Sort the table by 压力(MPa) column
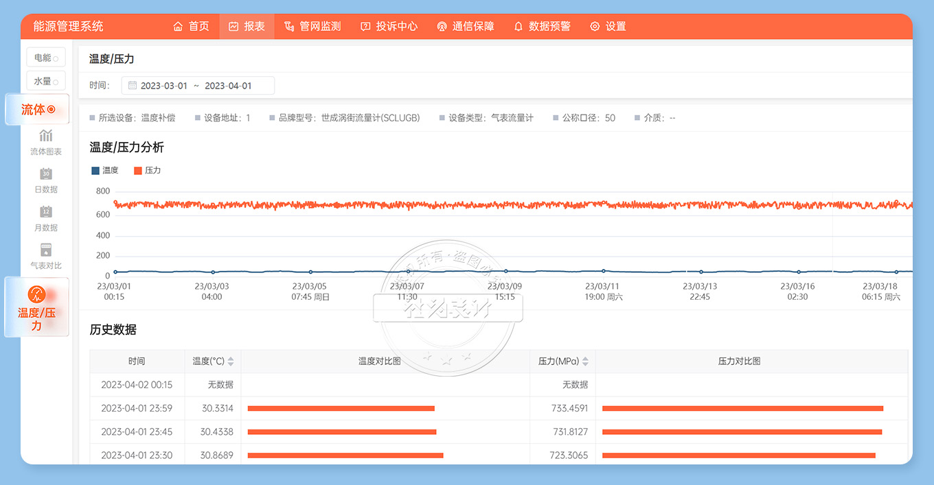 (x=585, y=362)
